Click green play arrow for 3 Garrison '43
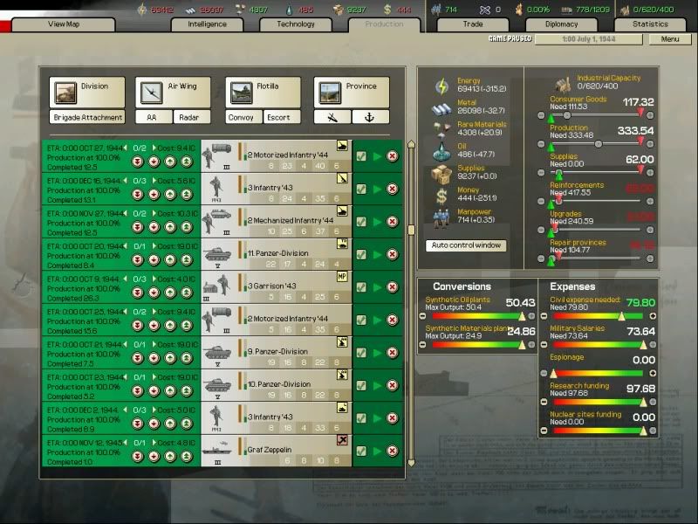 (377, 286)
